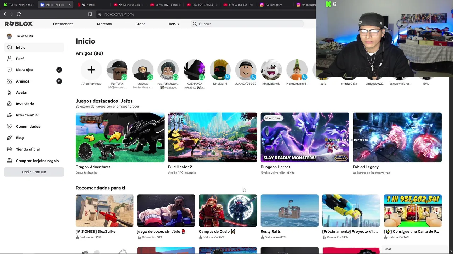453x254 pixels.
Task: Open Mercado in the top navigation
Action: tap(104, 24)
